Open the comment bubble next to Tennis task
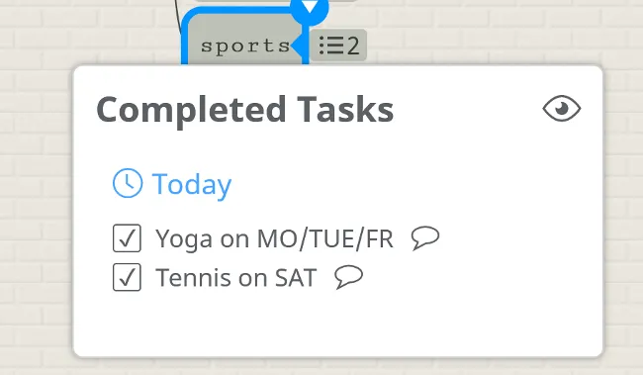 click(348, 277)
